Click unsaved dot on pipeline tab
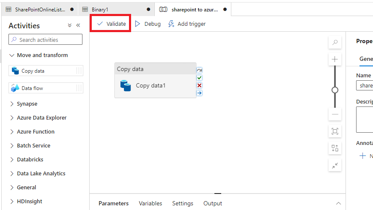 (x=225, y=9)
